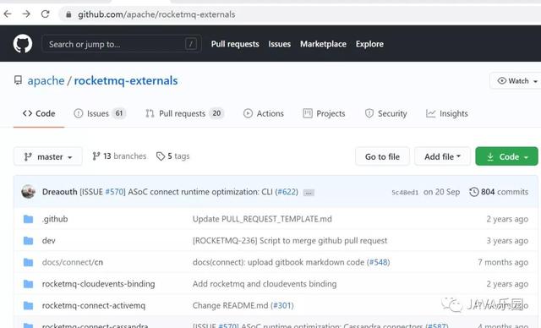Open the #301 link in README commit
Screen dimensions: 541x328
pyautogui.click(x=281, y=305)
